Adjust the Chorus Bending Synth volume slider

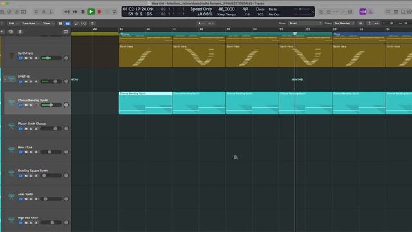51,105
